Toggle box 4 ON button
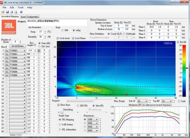190x138 pixels. [x=28, y=61]
